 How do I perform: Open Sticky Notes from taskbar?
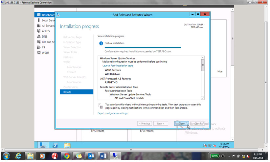point(79,156)
